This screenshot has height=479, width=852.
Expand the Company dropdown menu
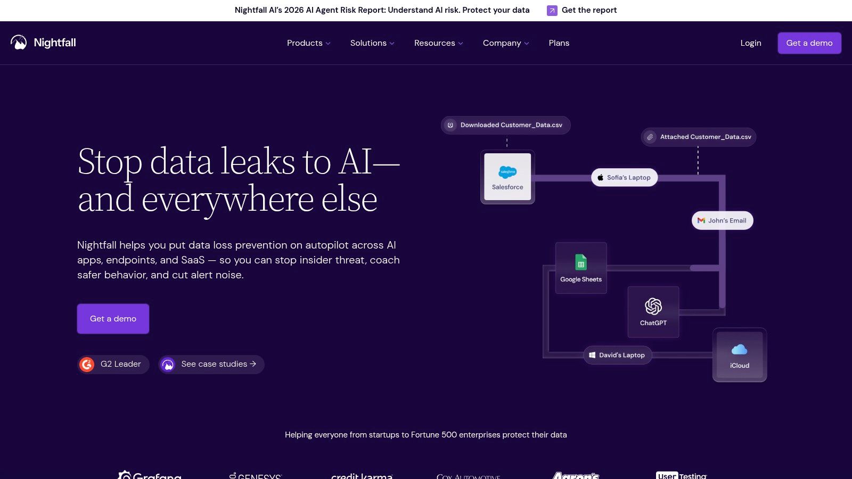pos(506,43)
